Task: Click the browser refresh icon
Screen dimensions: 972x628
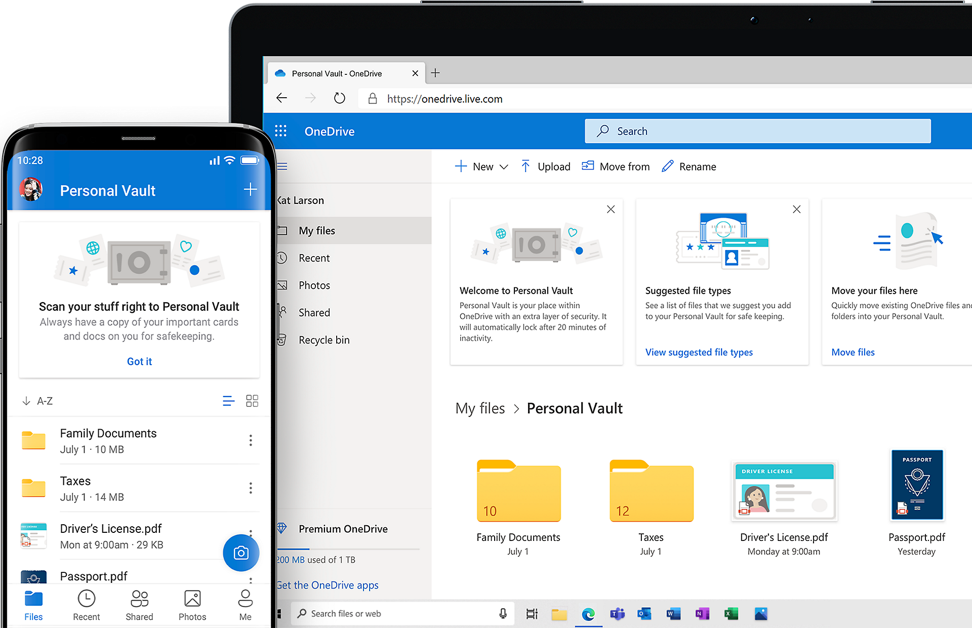Action: pos(340,98)
